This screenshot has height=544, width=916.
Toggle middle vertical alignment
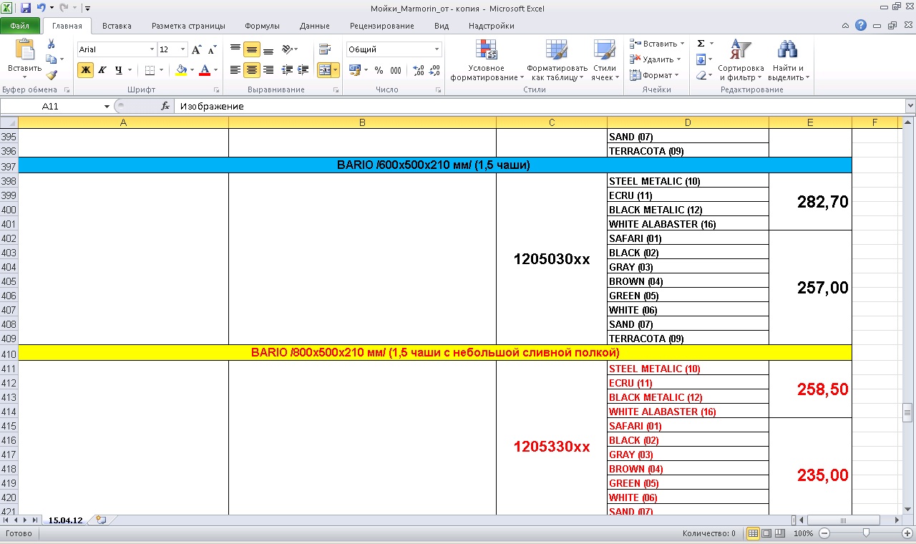click(x=252, y=49)
